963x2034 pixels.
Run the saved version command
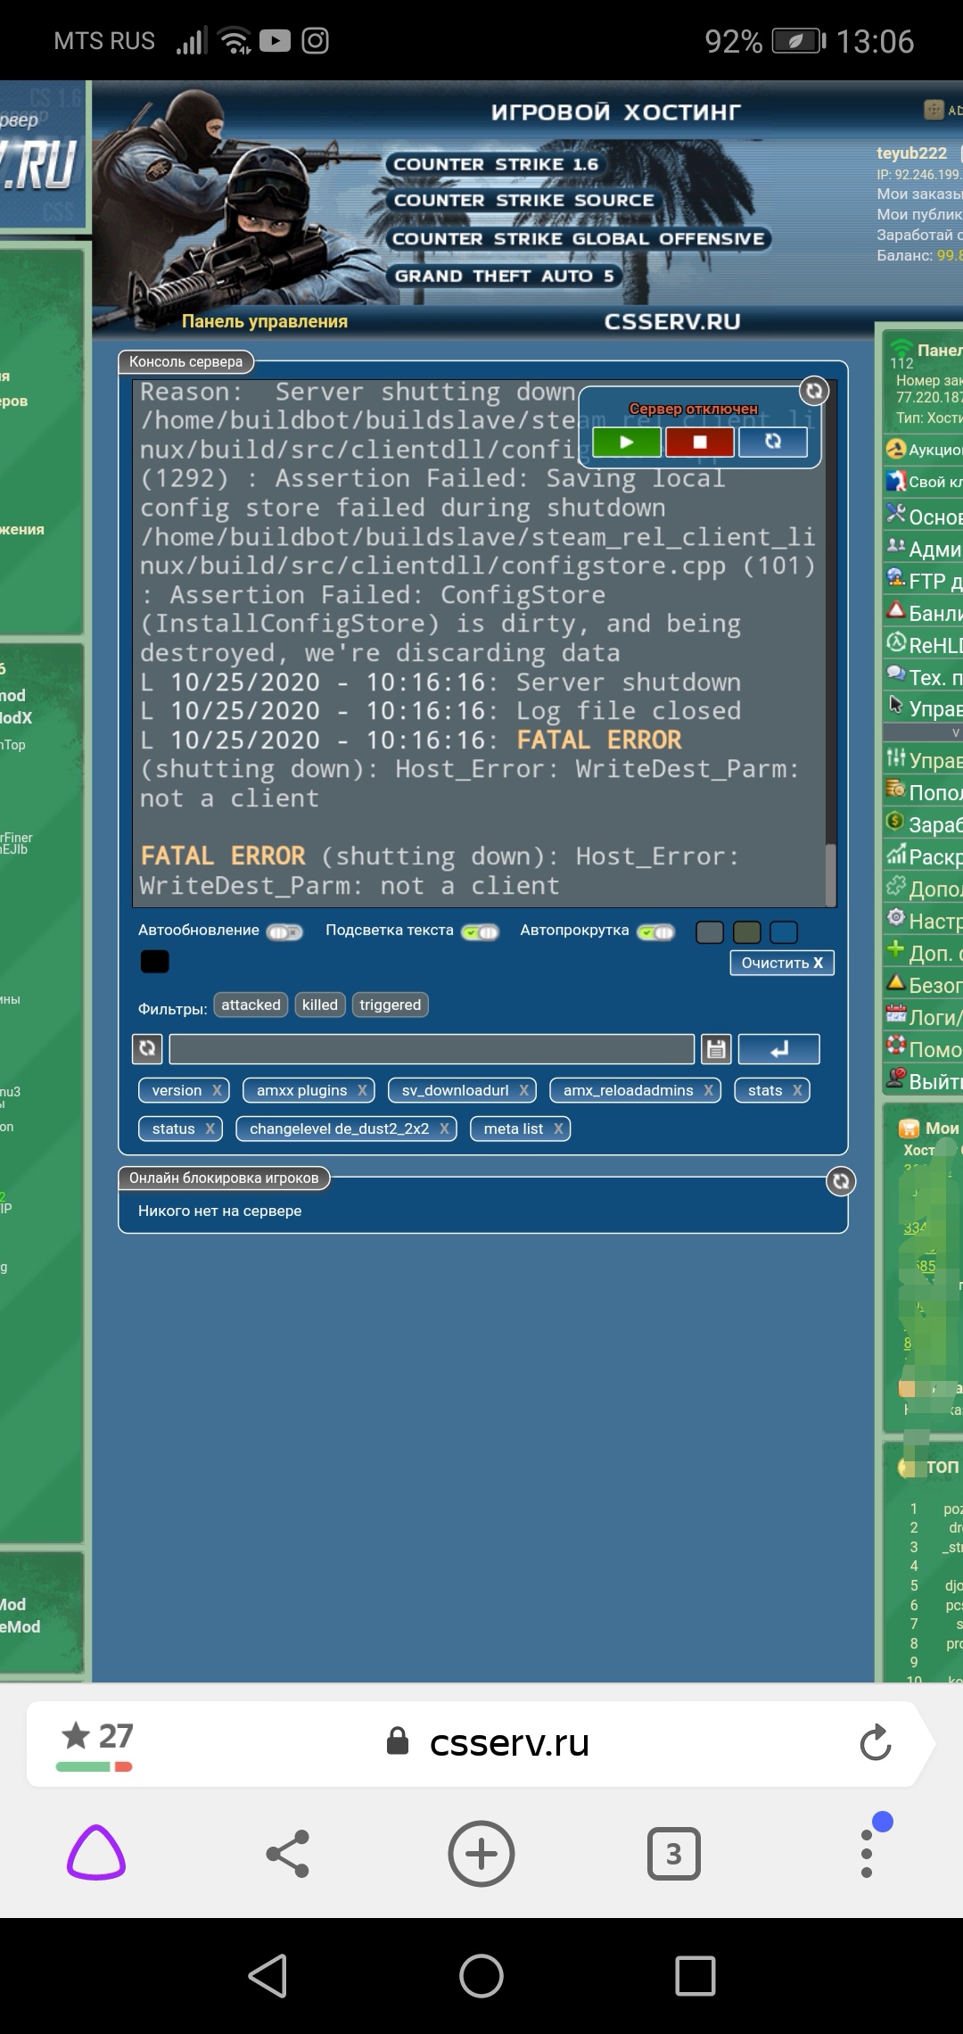(177, 1090)
